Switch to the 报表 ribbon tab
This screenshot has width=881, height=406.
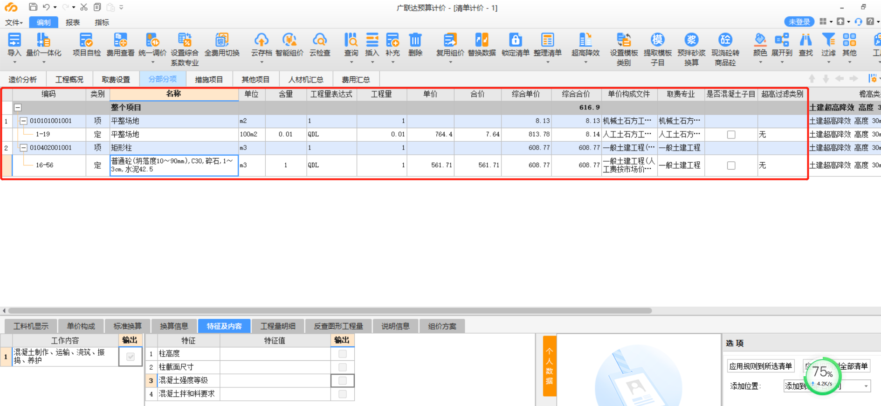(x=73, y=22)
